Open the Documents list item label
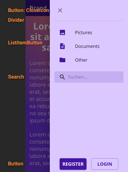Screen dimensions: 128x172 click(87, 46)
